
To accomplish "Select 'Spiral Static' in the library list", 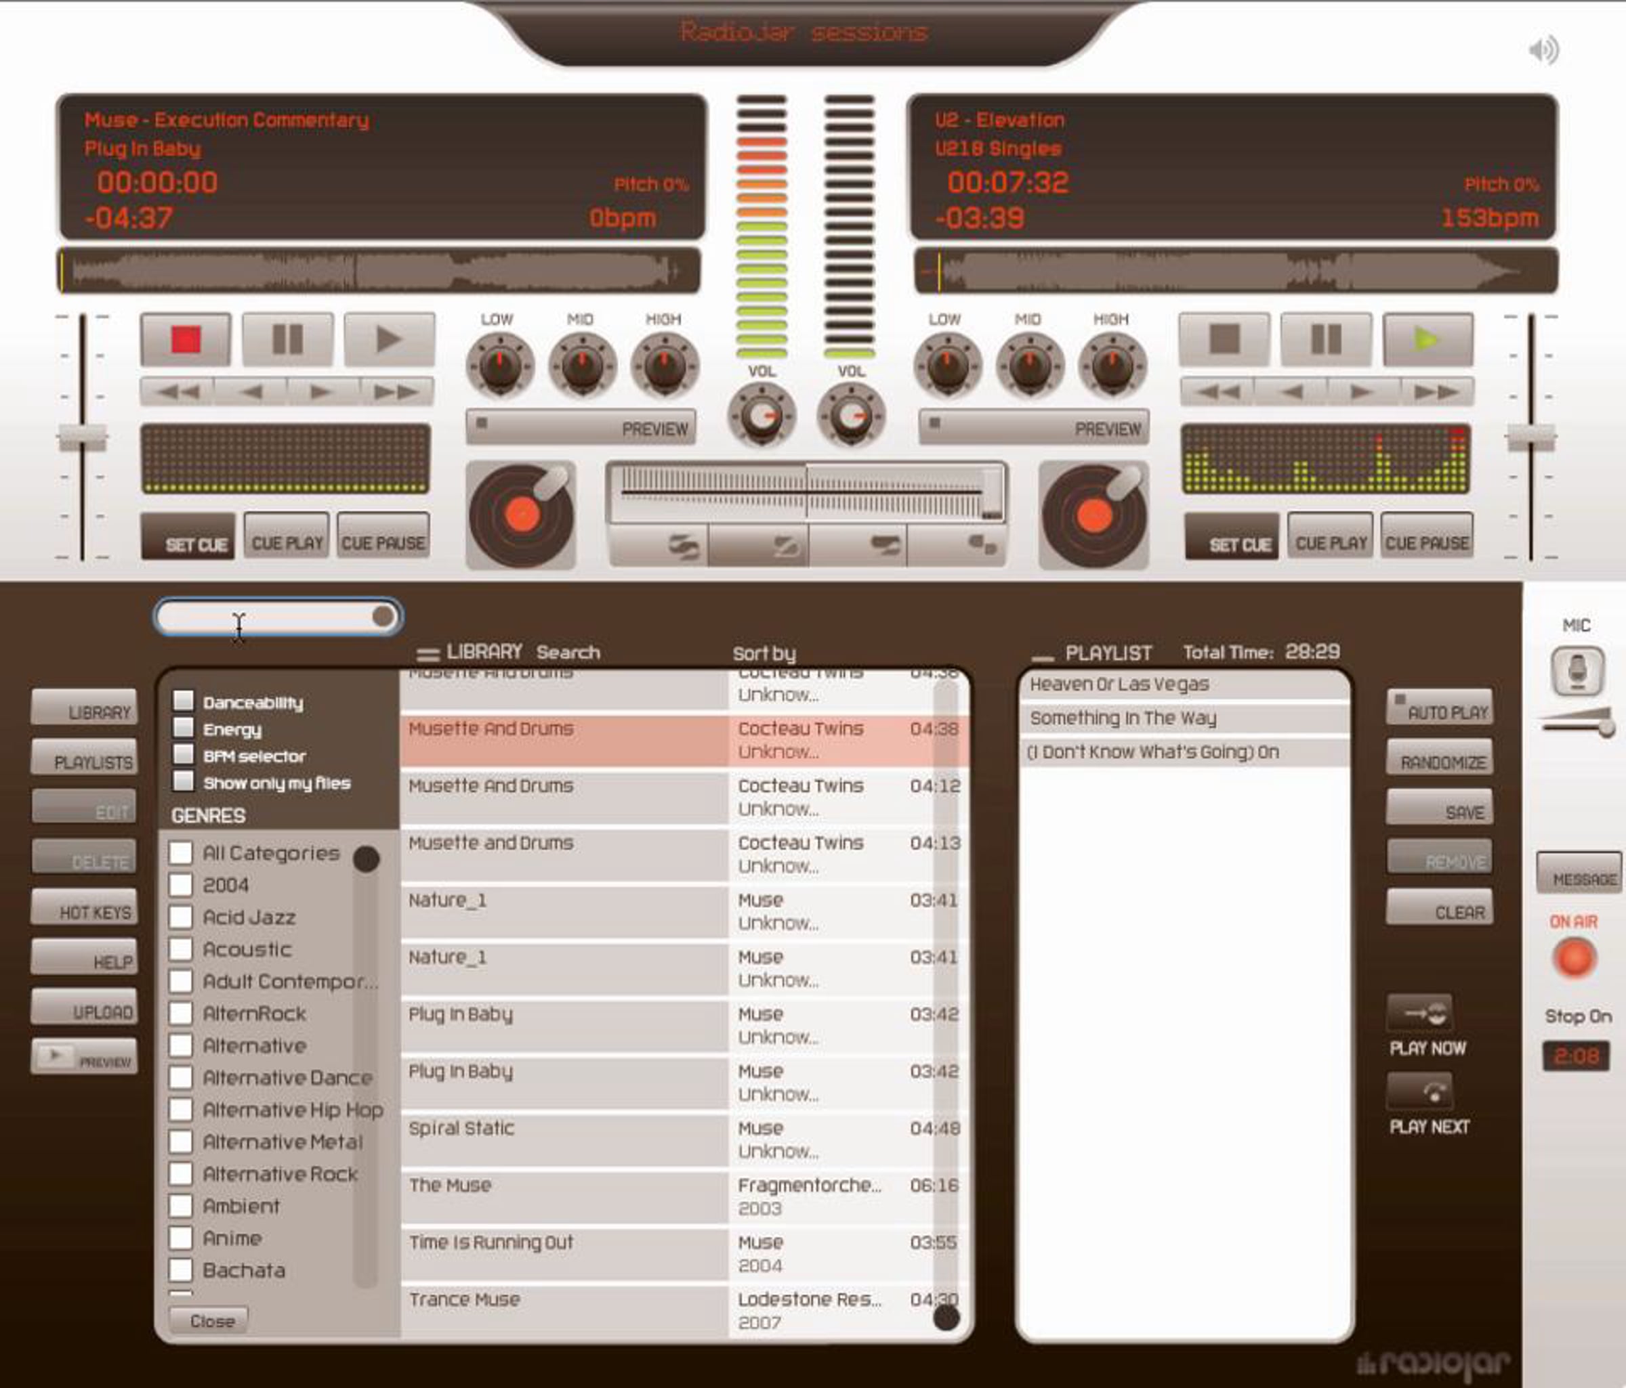I will 684,1140.
